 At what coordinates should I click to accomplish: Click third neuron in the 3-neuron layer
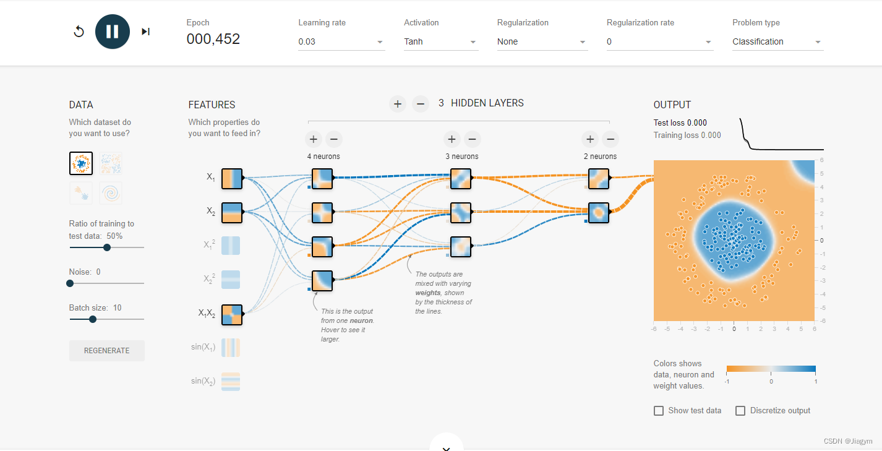tap(461, 247)
